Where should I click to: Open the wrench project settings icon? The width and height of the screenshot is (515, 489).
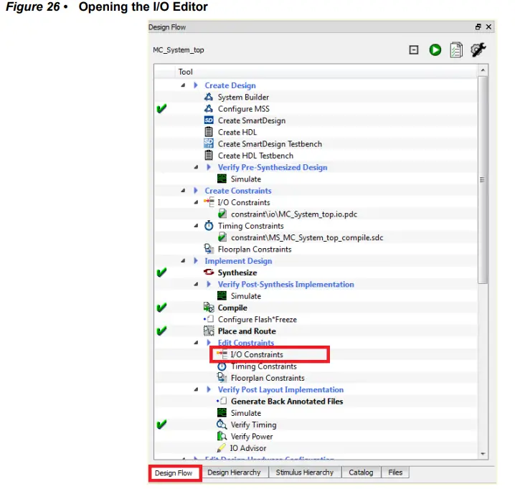pos(478,49)
